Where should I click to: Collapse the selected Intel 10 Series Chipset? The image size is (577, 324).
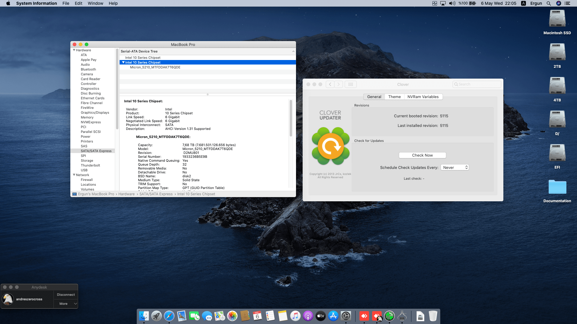123,62
